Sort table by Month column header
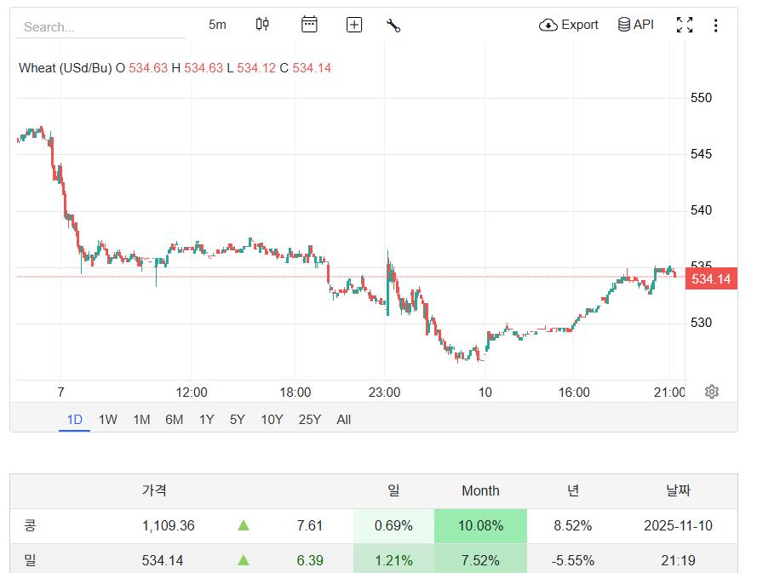The width and height of the screenshot is (757, 573). [x=480, y=490]
